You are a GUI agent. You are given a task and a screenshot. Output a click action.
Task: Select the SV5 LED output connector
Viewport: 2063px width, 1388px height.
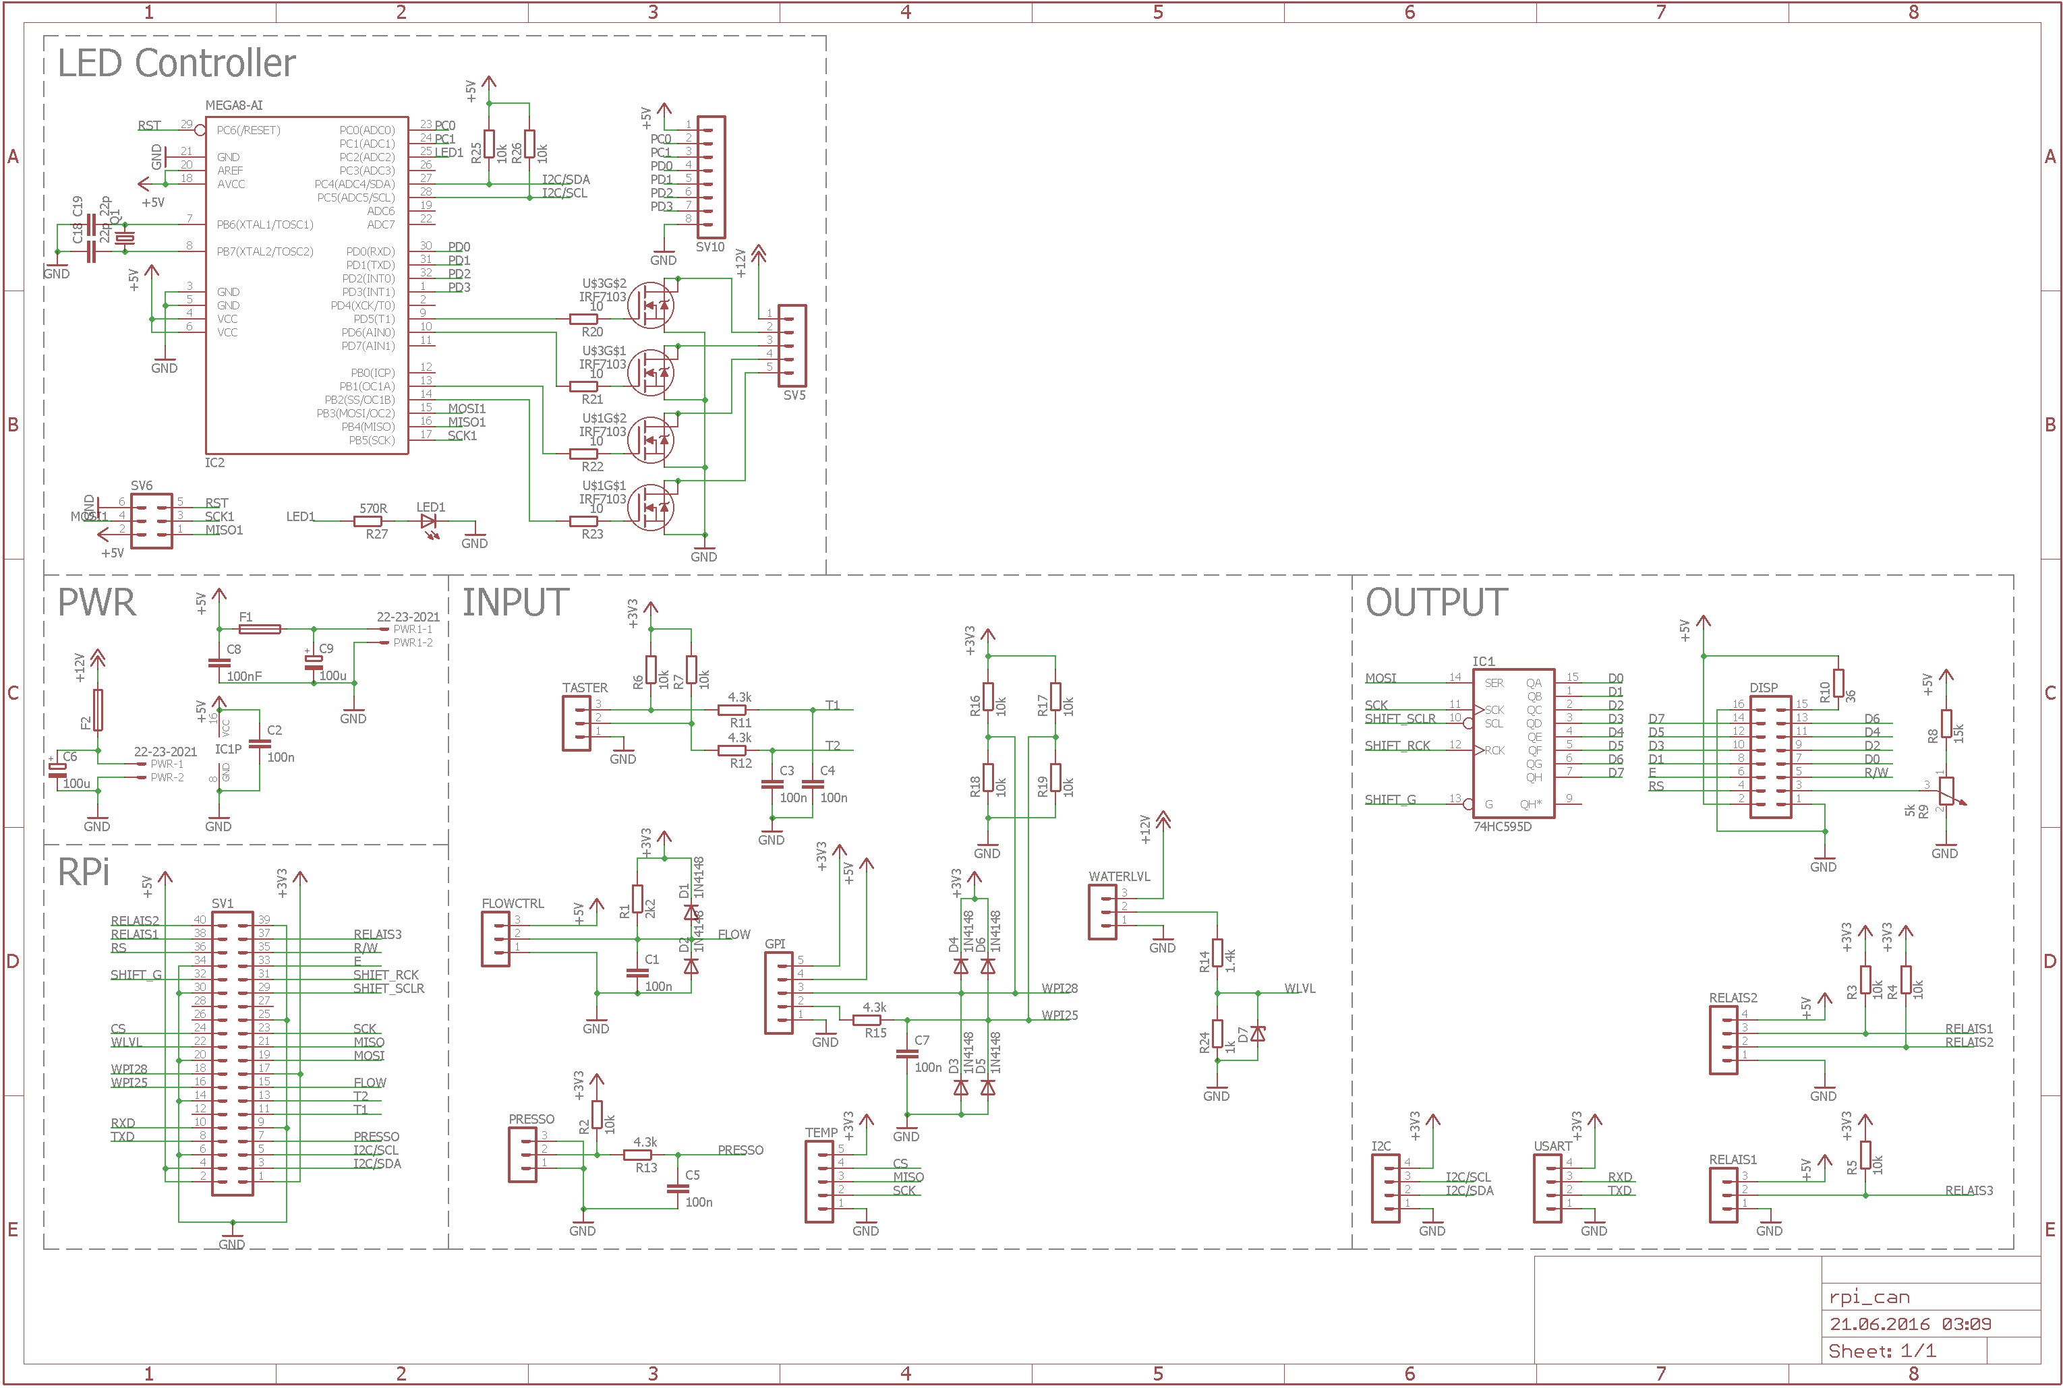click(792, 346)
